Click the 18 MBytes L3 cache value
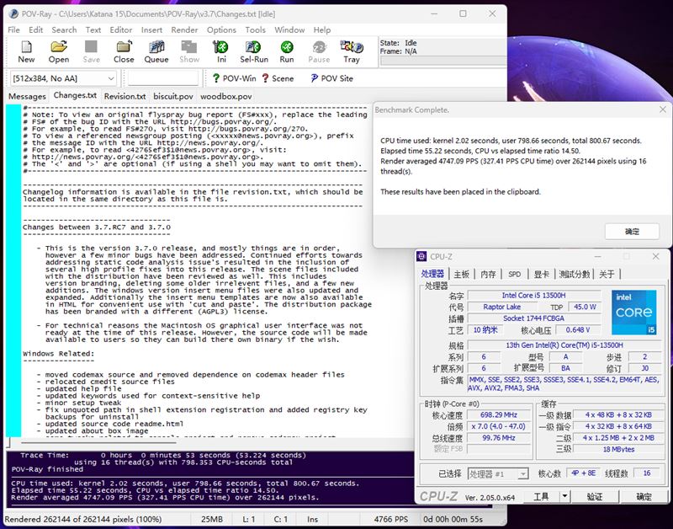Viewport: 673px width, 529px height. click(618, 449)
